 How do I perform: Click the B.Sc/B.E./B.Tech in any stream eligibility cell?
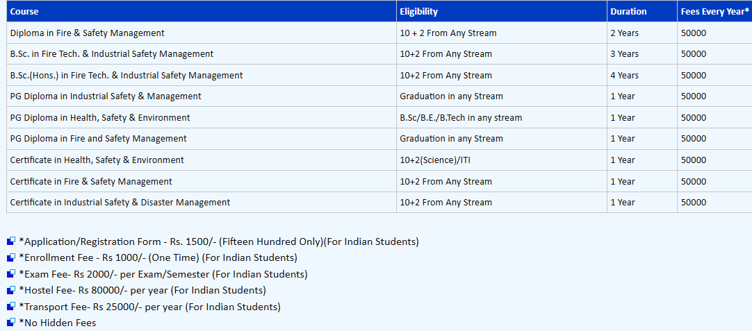pyautogui.click(x=460, y=117)
